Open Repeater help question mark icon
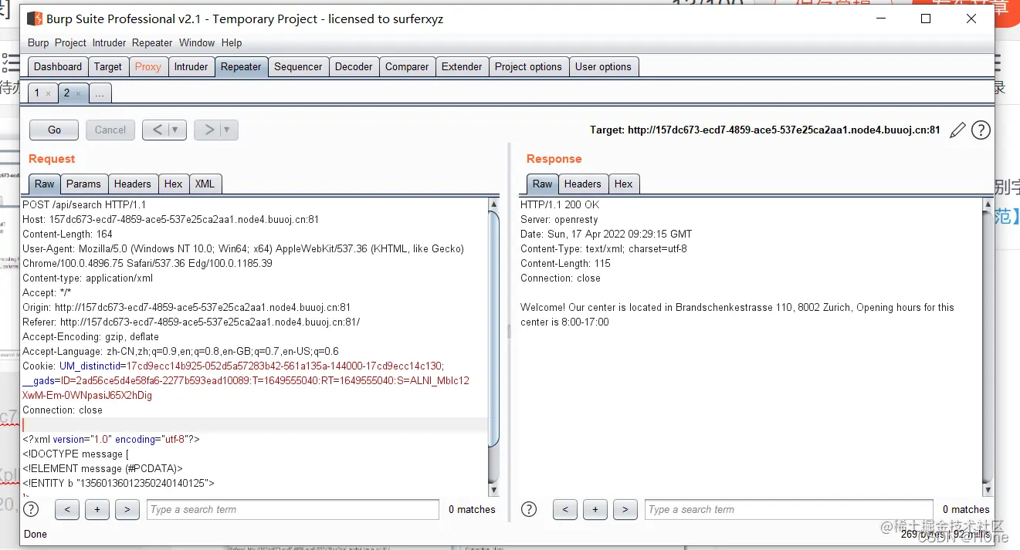Screen dimensions: 1020x550 click(981, 130)
